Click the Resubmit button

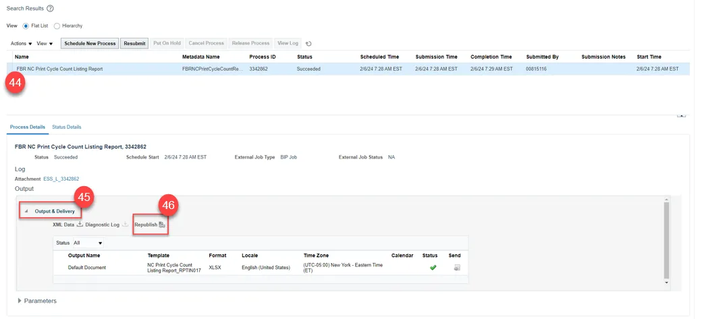click(x=134, y=43)
